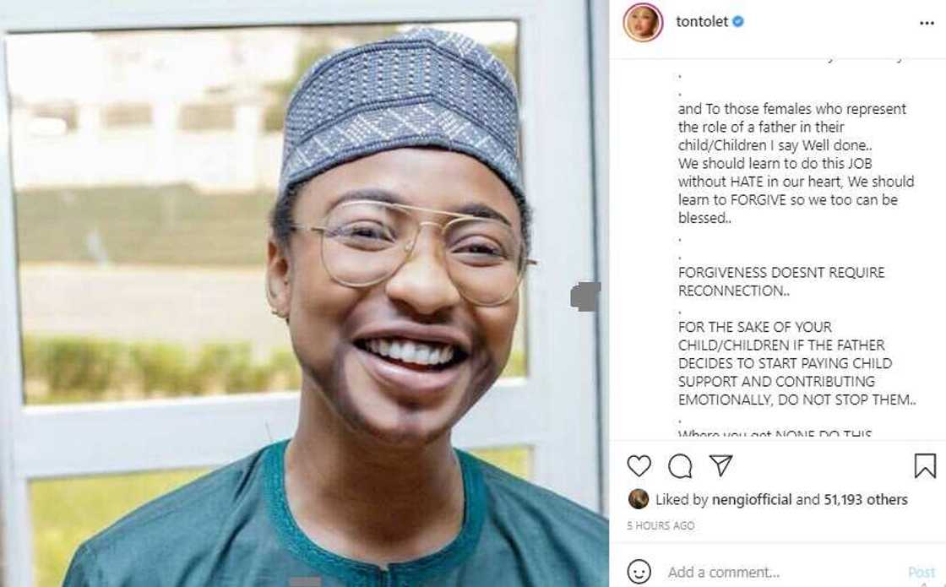Click tontolet's round profile picture
This screenshot has height=587, width=946.
pos(643,22)
